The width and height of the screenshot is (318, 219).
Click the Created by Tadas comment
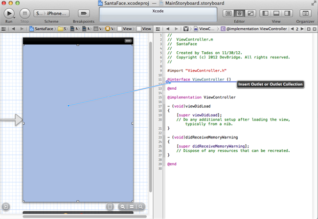click(x=204, y=53)
